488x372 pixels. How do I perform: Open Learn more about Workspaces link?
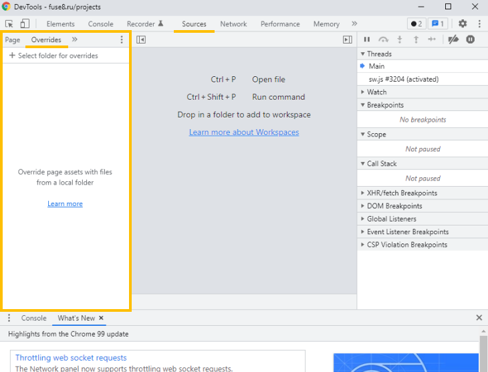tap(244, 132)
